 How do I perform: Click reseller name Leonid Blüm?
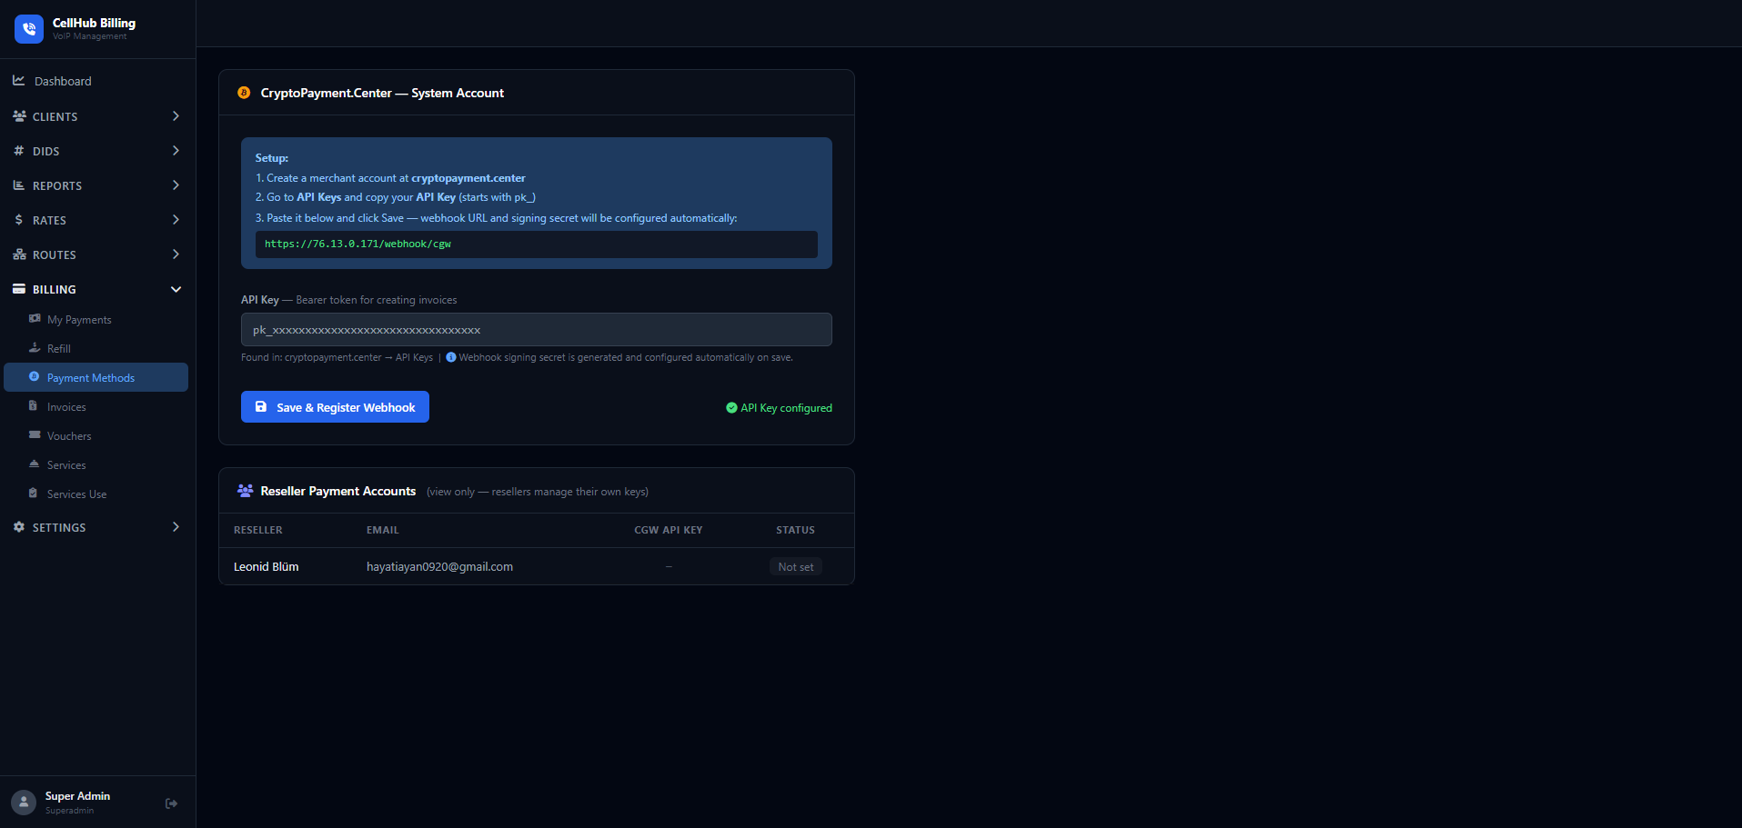pyautogui.click(x=266, y=566)
